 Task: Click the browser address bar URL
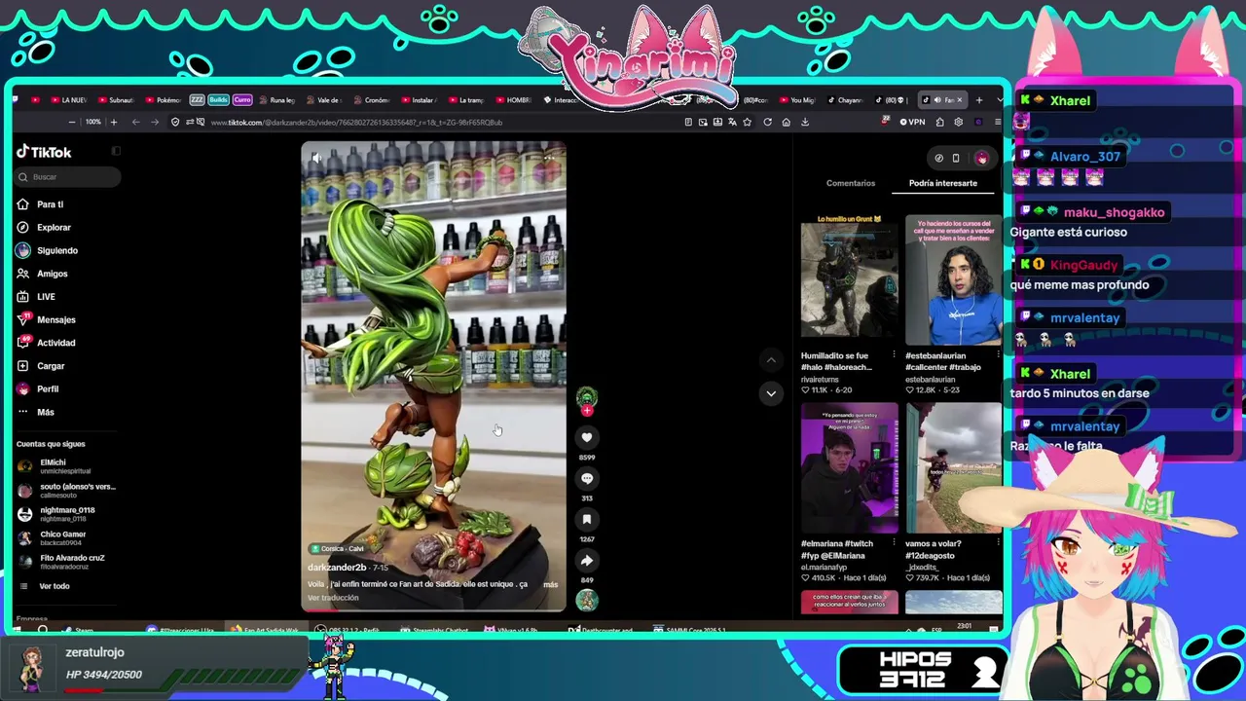pos(356,123)
